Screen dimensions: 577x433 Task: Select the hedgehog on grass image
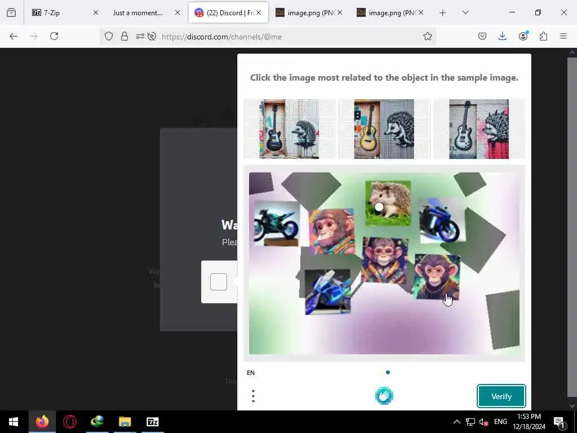point(388,203)
